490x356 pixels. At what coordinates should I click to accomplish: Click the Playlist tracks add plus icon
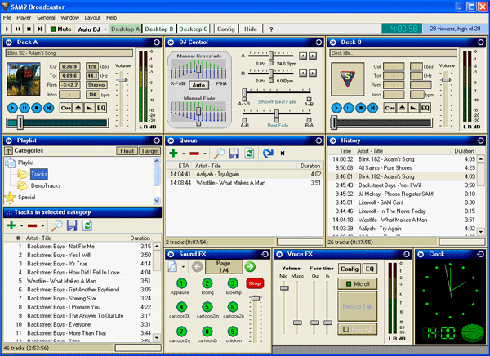point(11,225)
